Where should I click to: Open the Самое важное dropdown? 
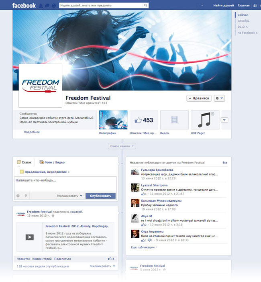point(122,146)
